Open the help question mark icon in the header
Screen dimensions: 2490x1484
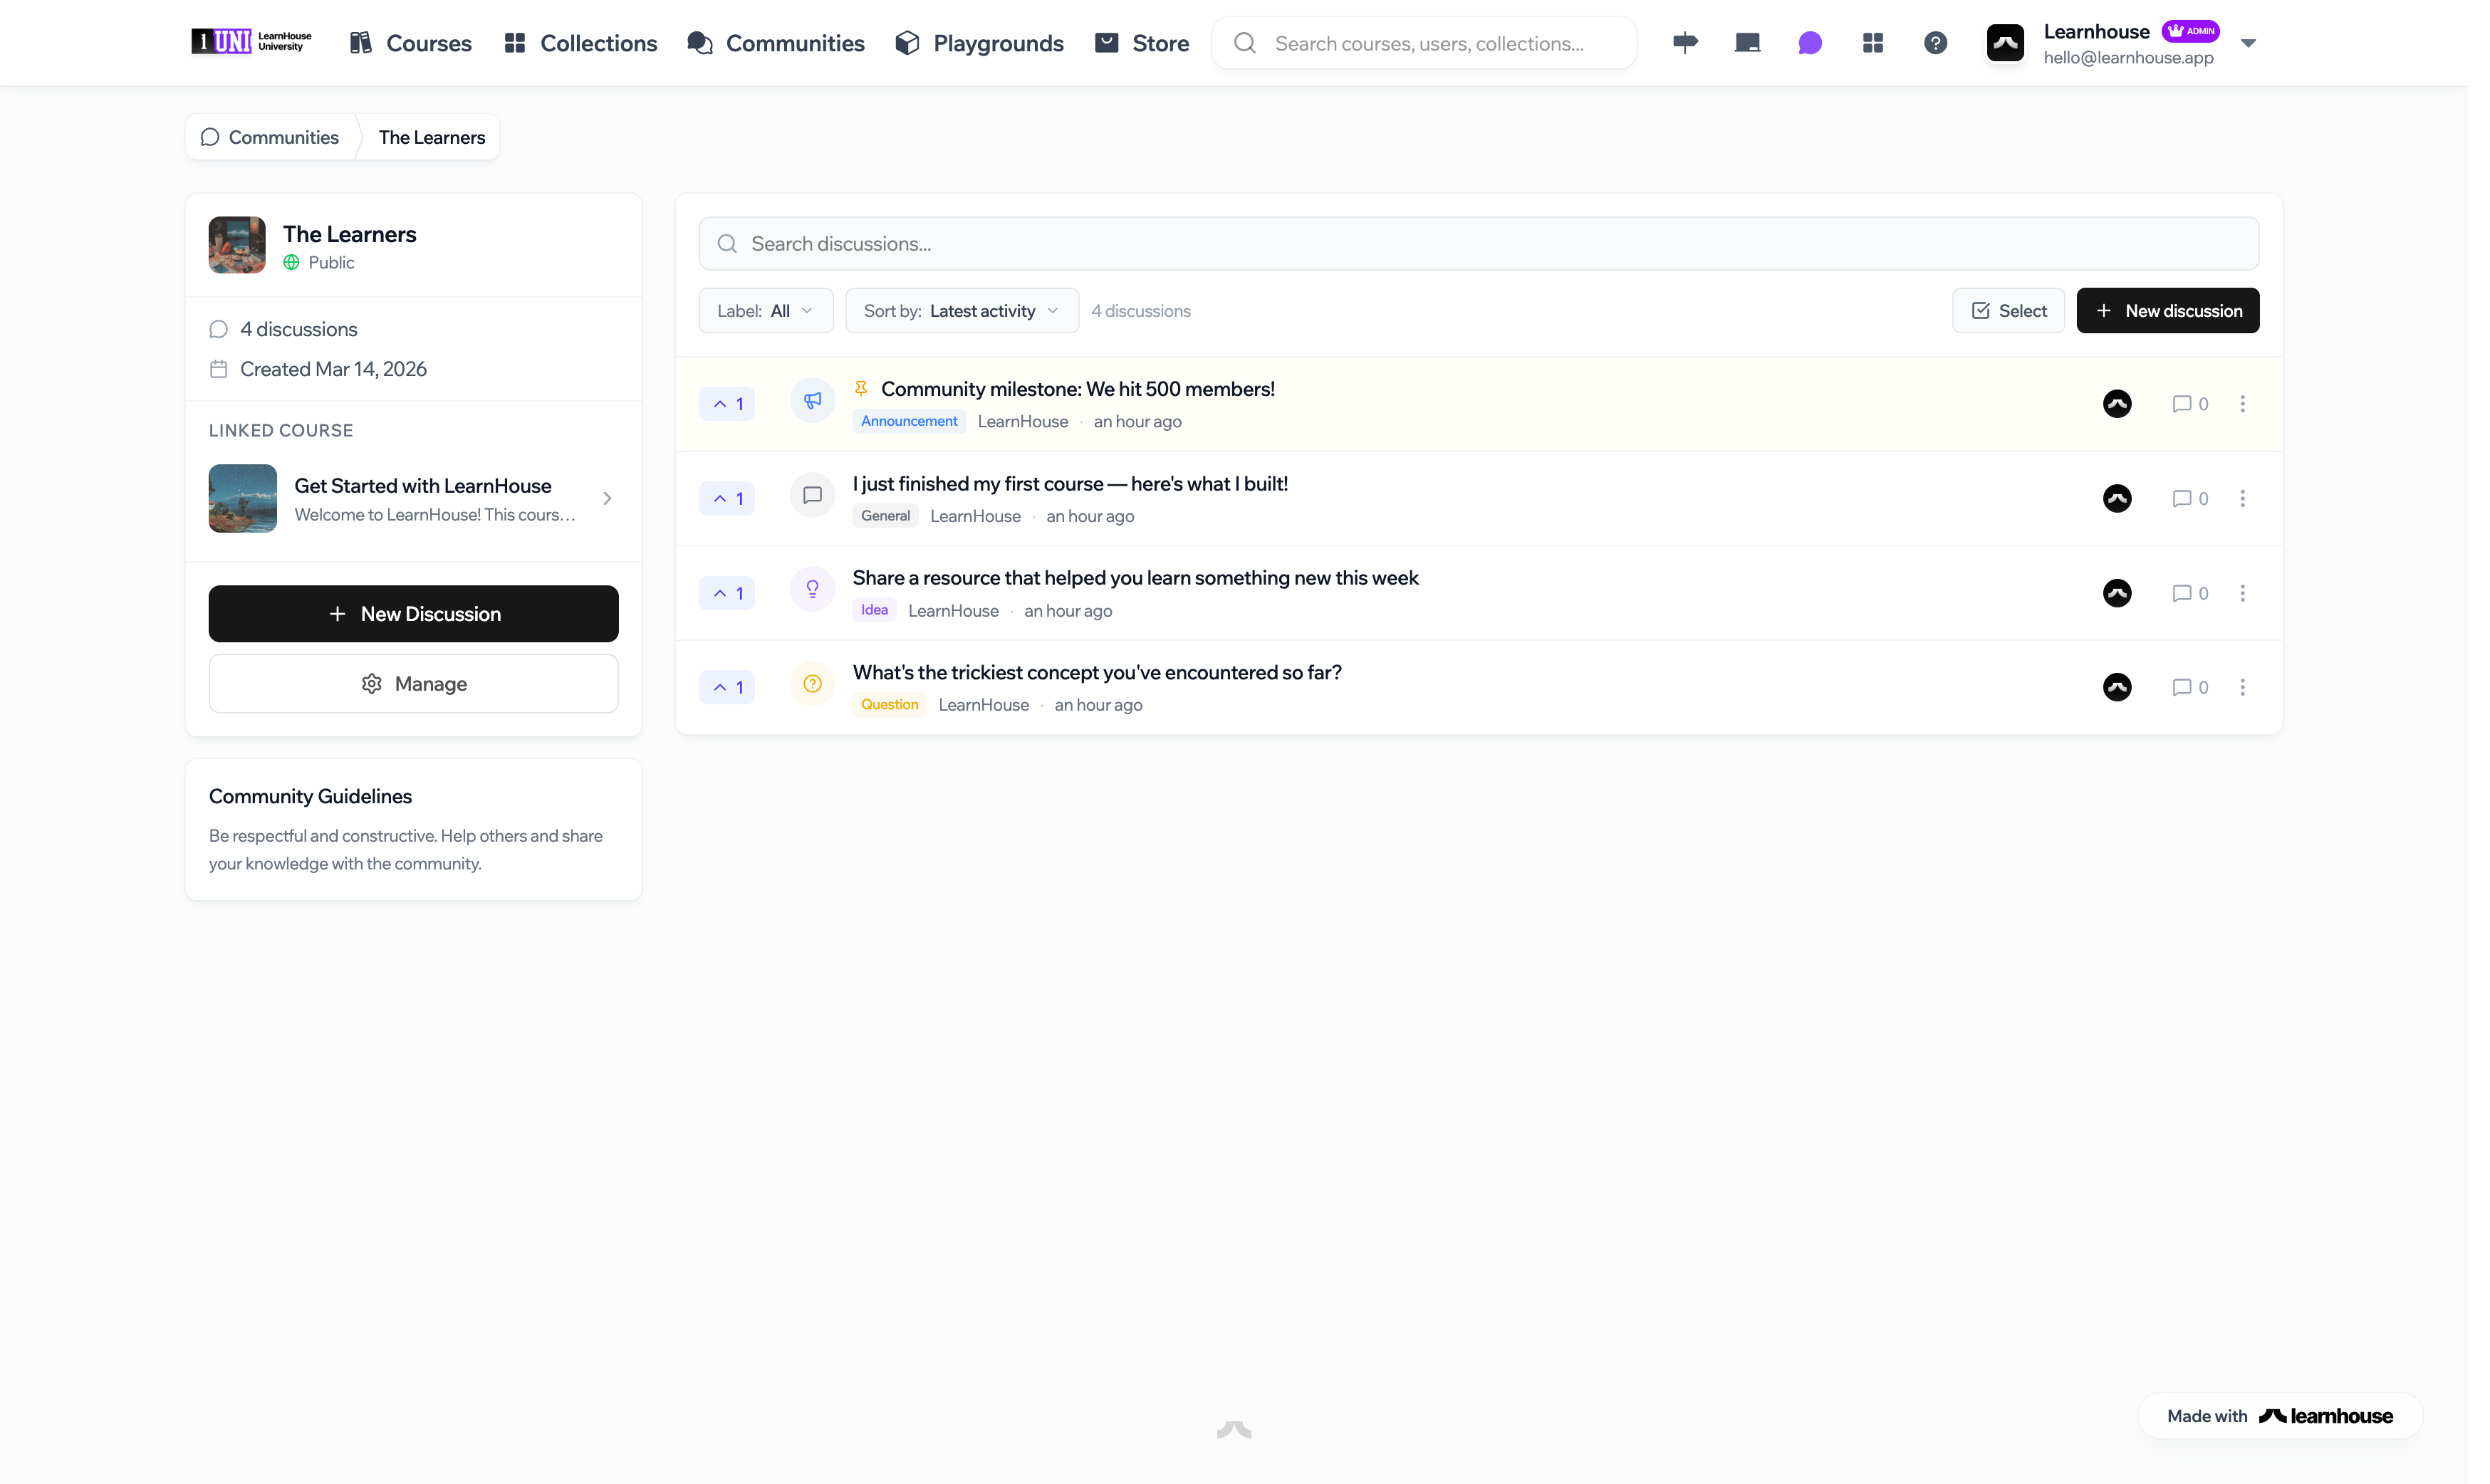1935,42
